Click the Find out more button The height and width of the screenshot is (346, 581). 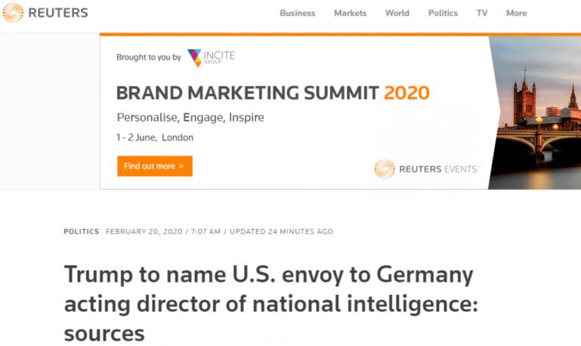tap(155, 166)
